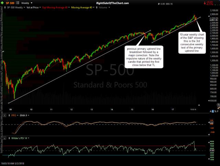220x166 pixels.
Task: Click the timestamp 10:03:18 AM 3/2/2018
Action: 13,163
